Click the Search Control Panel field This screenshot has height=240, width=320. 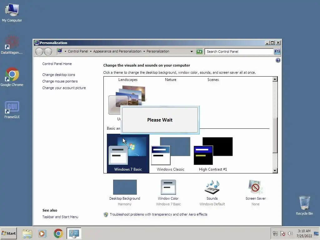click(239, 52)
